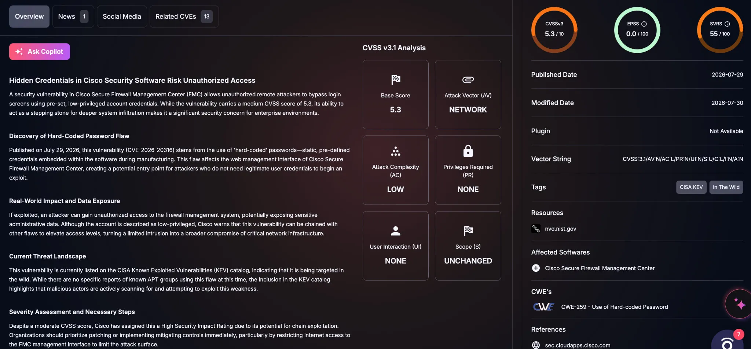Click the Related CVEs count badge 13
This screenshot has height=349, width=751.
pos(206,16)
